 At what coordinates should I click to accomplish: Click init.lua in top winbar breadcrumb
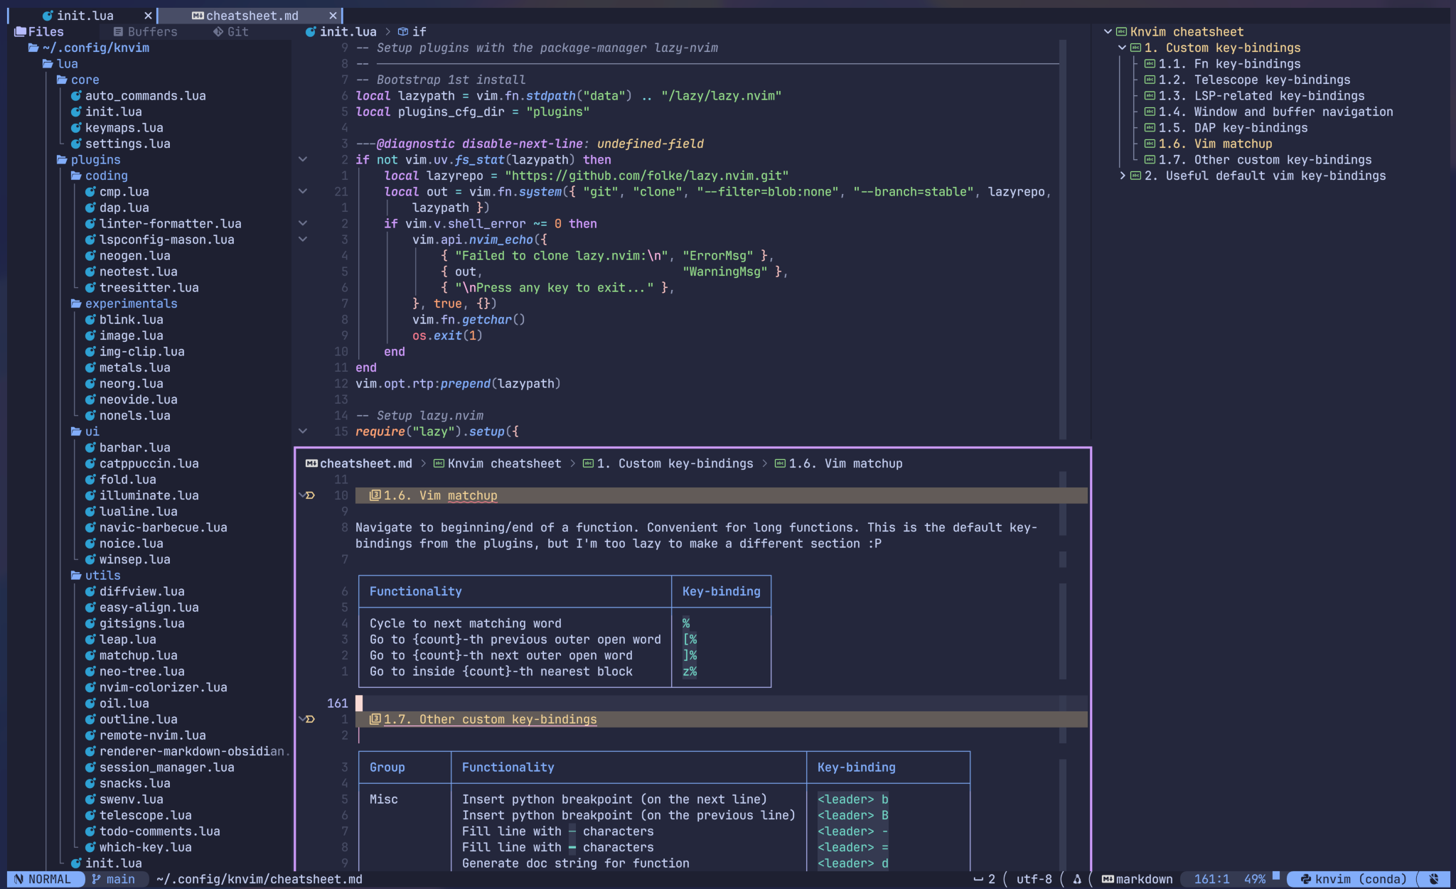348,31
